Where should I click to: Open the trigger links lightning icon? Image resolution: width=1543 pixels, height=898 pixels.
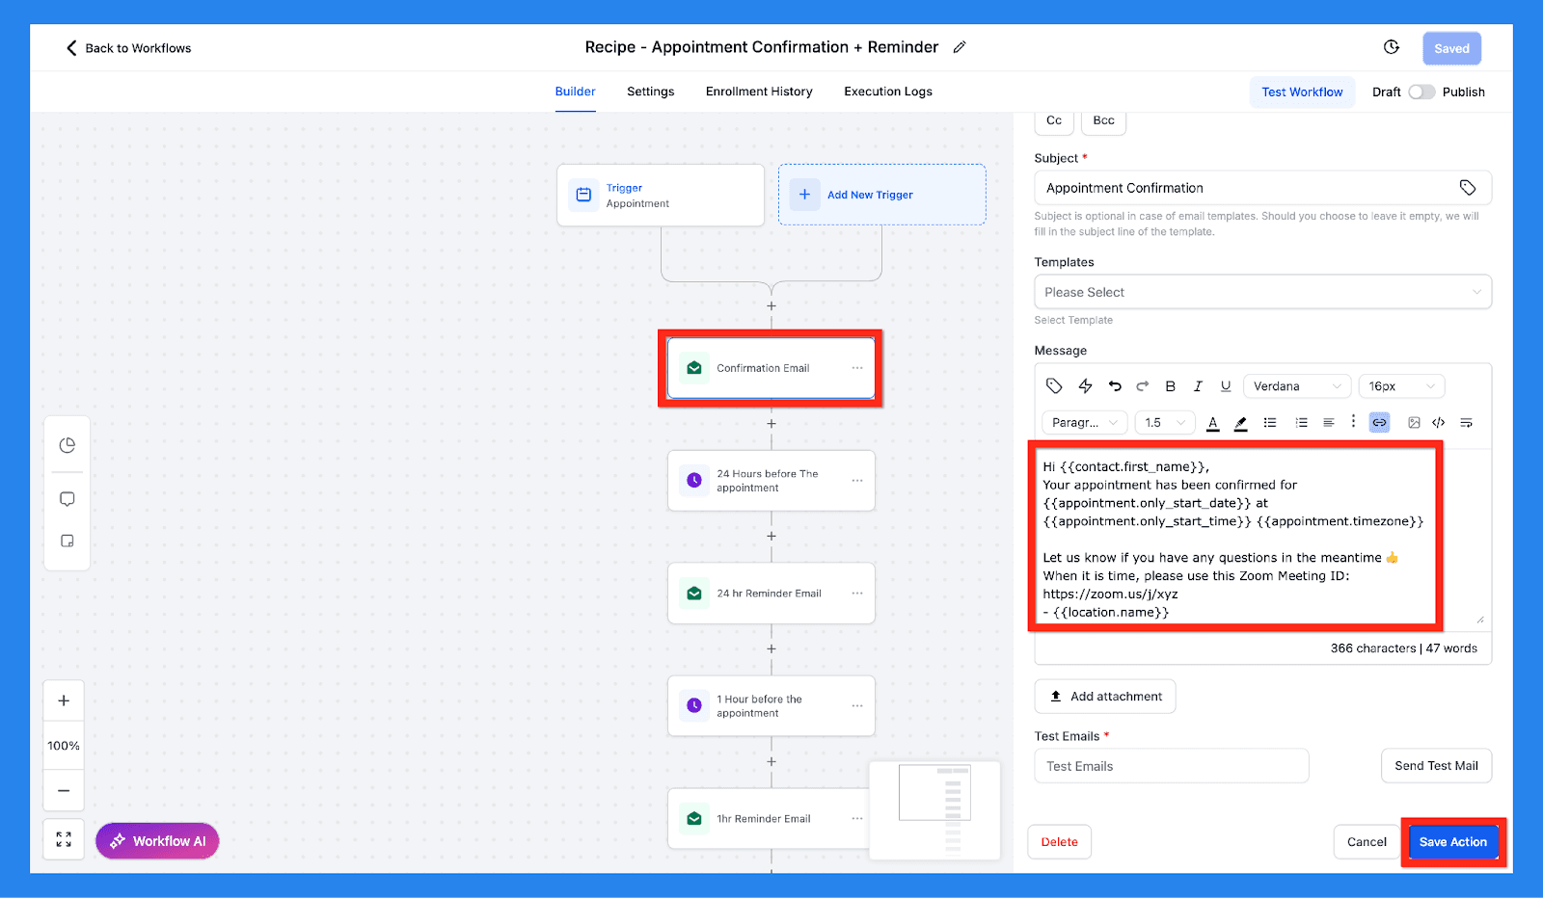(1085, 386)
